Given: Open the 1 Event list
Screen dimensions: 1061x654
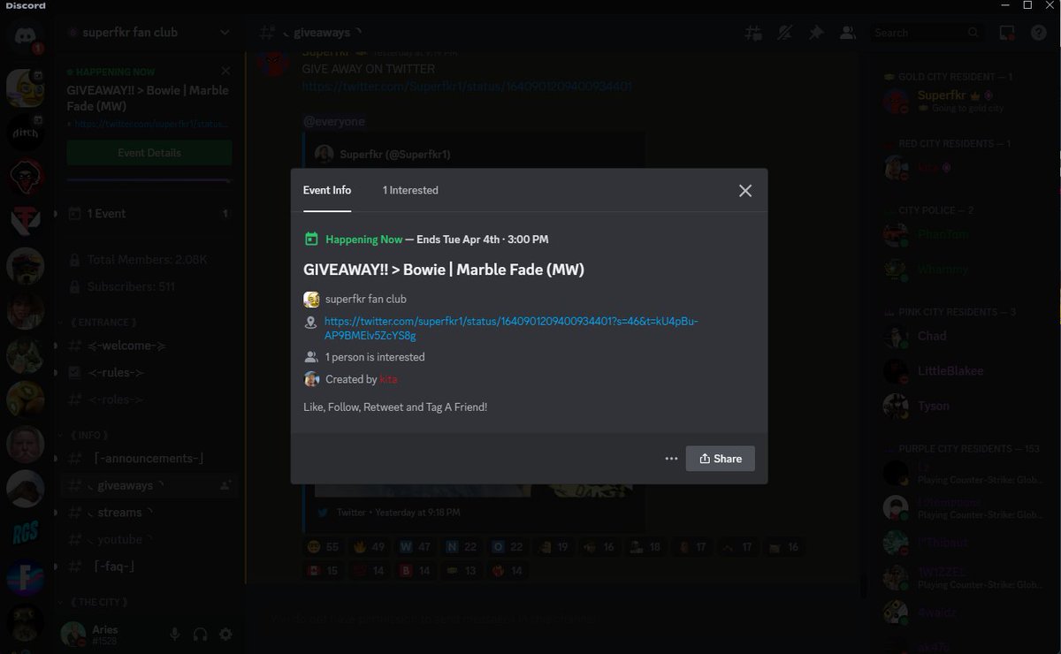Looking at the screenshot, I should click(149, 214).
